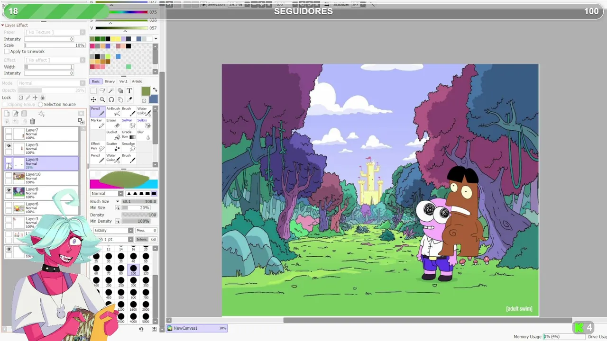Show Layer7 using its visibility box
The width and height of the screenshot is (607, 341).
coord(9,131)
